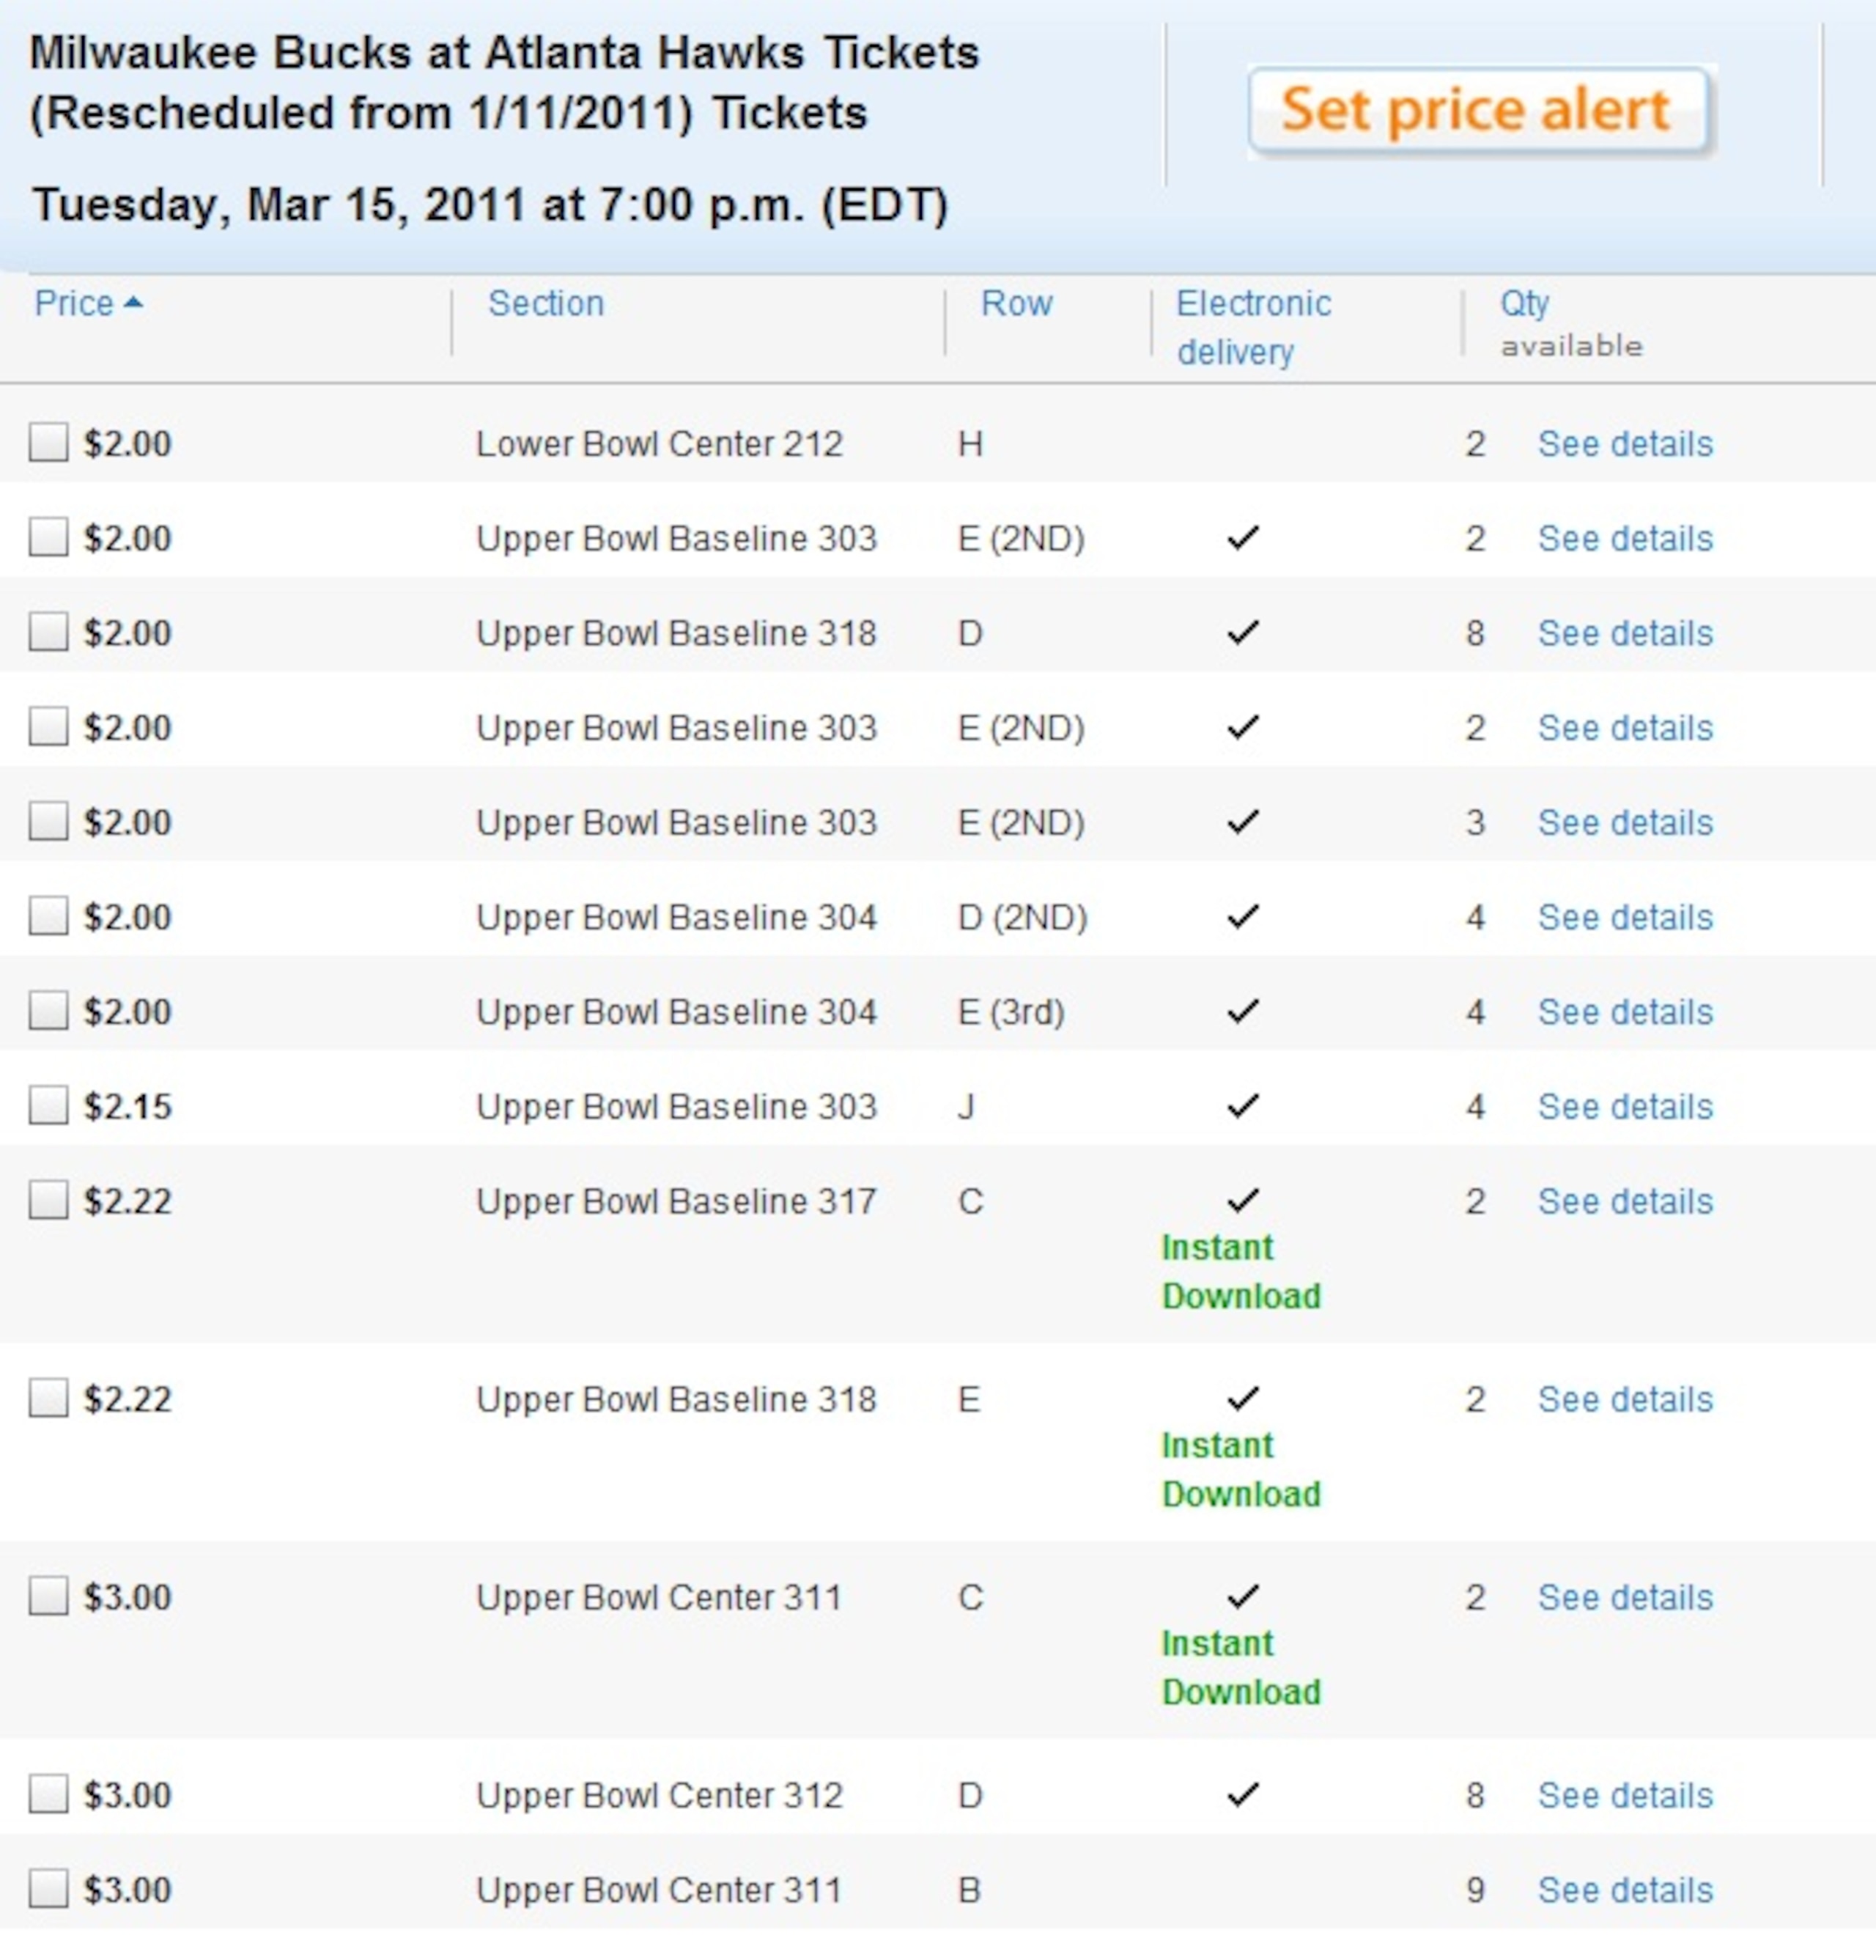Click the section text "Upper Bowl Baseline 317"
Image resolution: width=1876 pixels, height=1960 pixels.
[x=676, y=1201]
